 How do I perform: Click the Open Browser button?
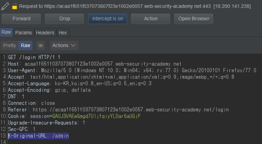[194, 19]
